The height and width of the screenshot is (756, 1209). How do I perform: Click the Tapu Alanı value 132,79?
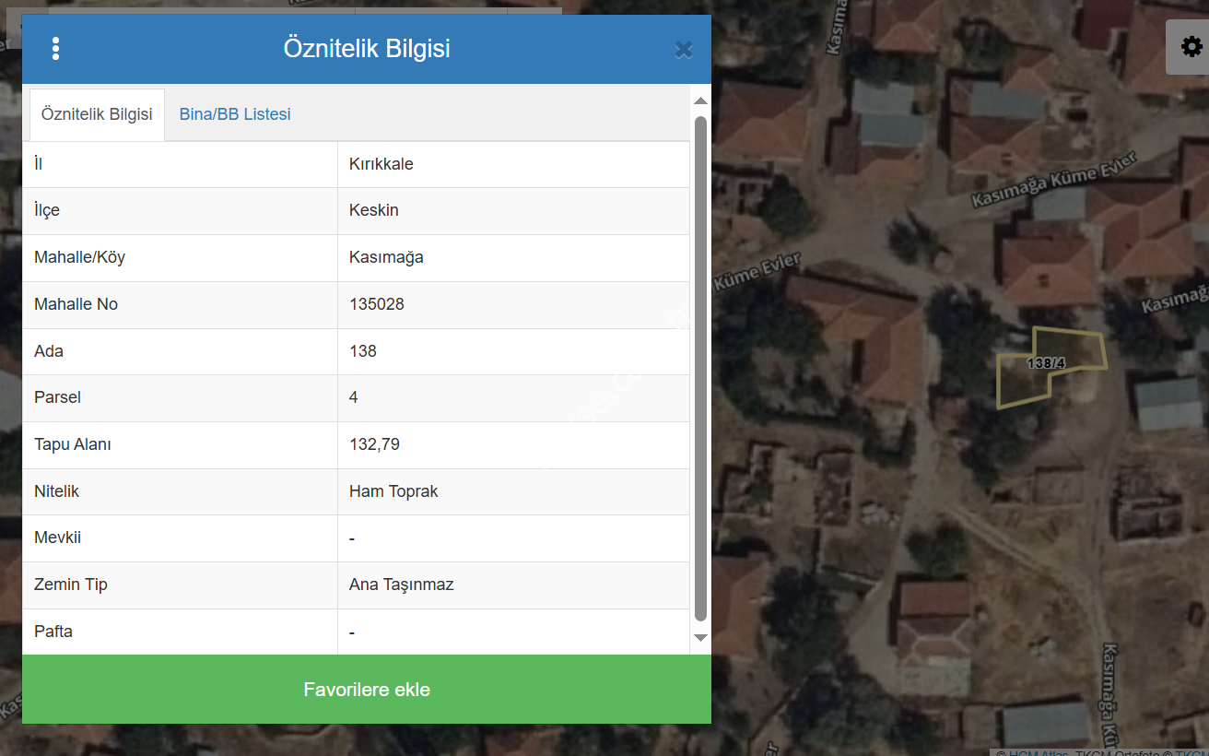(374, 444)
